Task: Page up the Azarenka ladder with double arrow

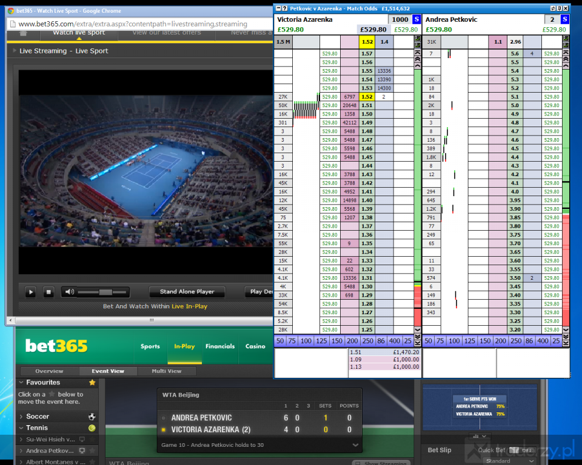Action: (x=418, y=59)
